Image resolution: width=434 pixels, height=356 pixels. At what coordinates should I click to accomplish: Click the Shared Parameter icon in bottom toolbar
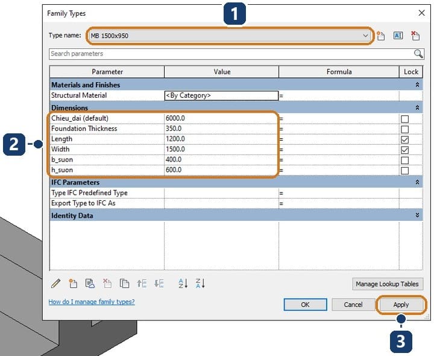(x=90, y=284)
